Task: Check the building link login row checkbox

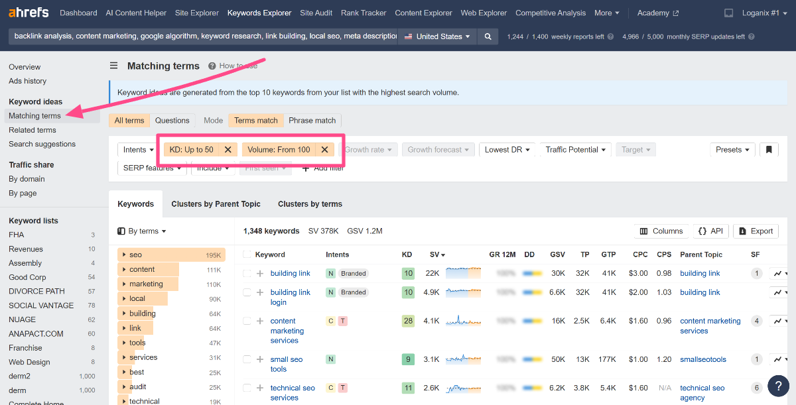Action: (247, 293)
